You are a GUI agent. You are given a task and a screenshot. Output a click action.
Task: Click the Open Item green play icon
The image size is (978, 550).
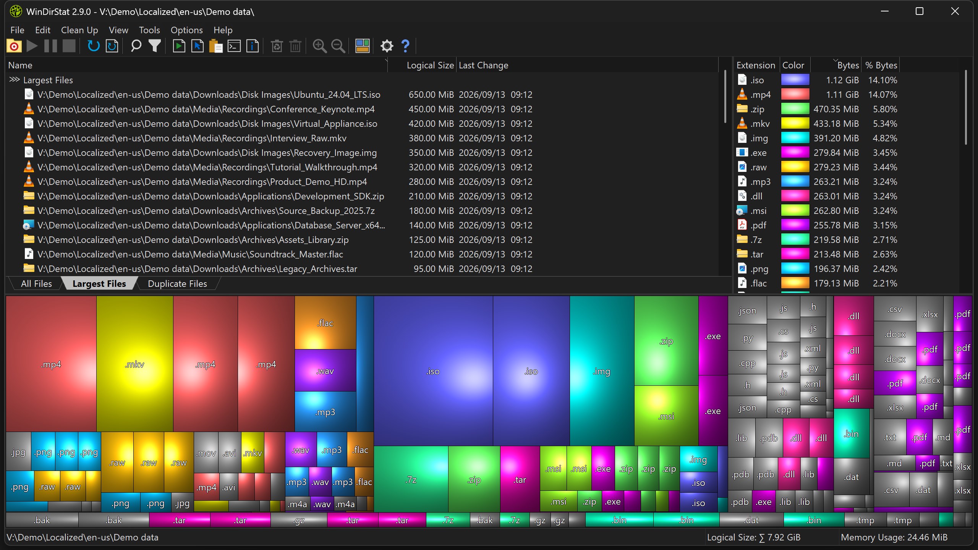point(179,46)
